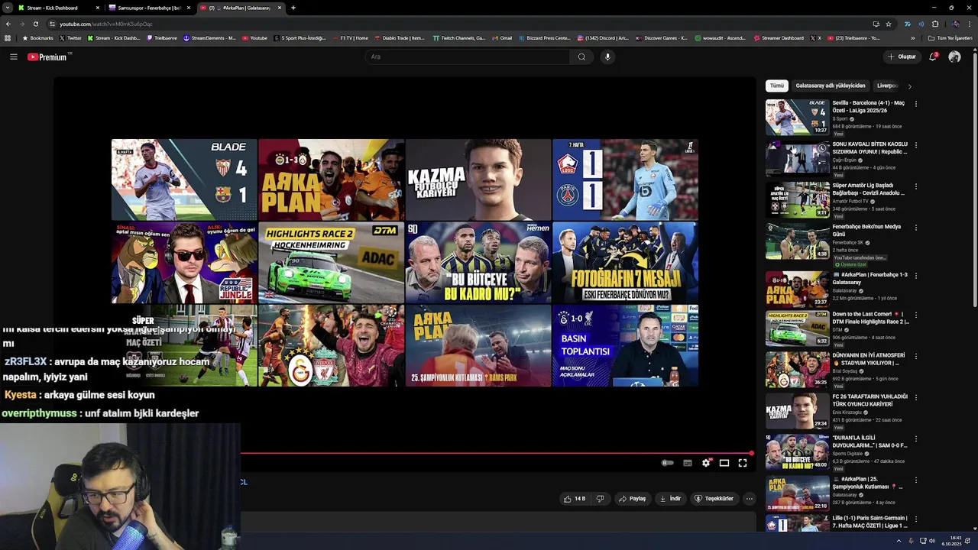The width and height of the screenshot is (978, 550).
Task: Switch to Stream - Kick Dashboard tab
Action: click(59, 8)
